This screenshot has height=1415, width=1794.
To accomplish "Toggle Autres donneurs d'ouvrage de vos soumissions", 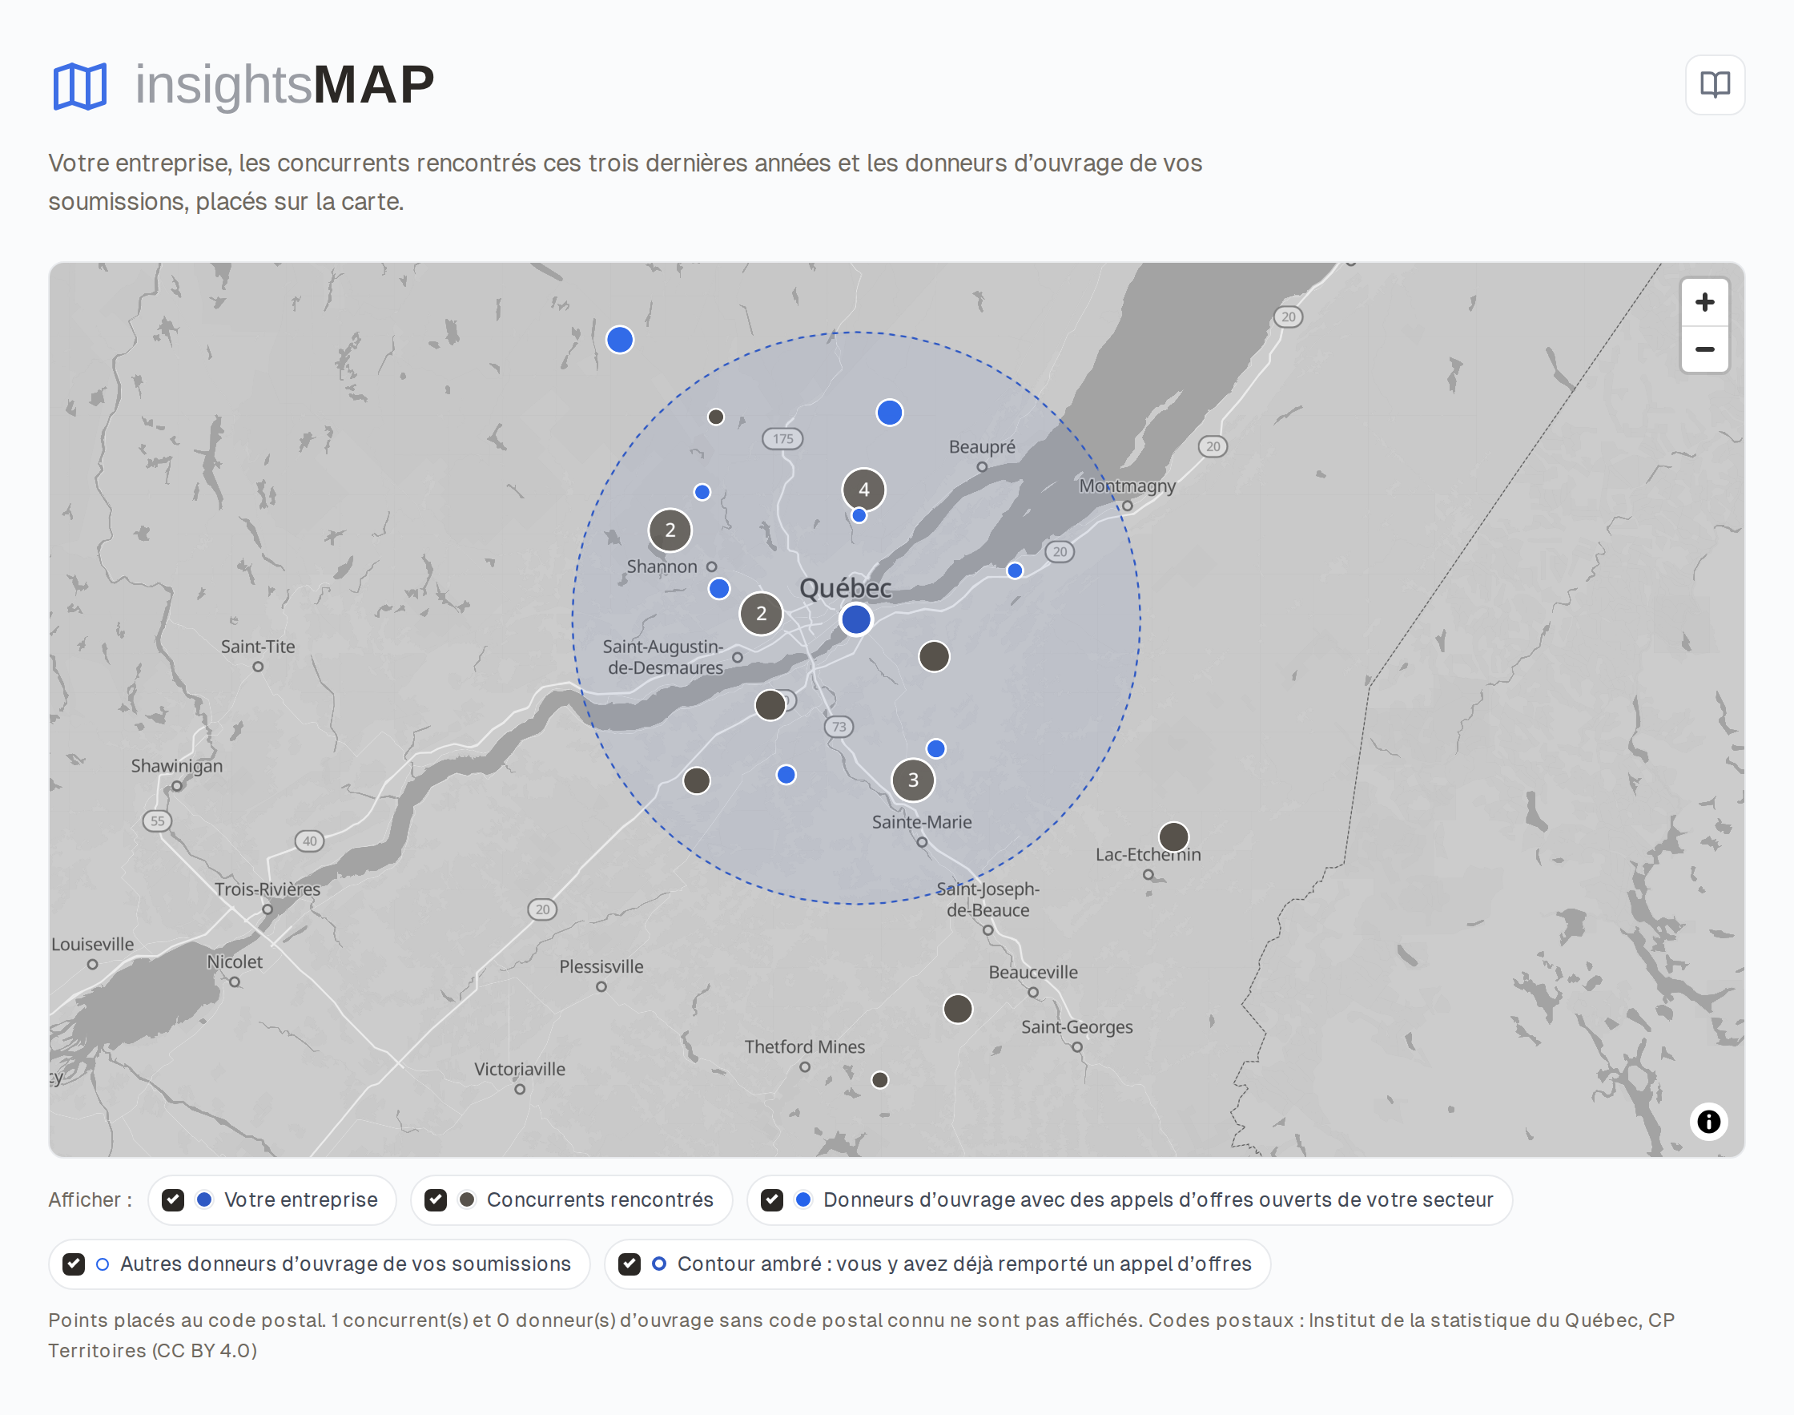I will coord(74,1264).
